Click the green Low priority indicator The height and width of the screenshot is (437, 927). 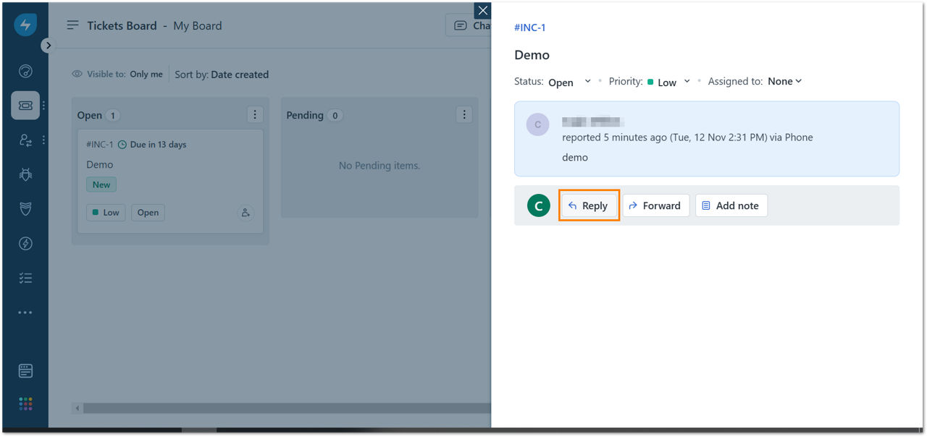coord(650,82)
